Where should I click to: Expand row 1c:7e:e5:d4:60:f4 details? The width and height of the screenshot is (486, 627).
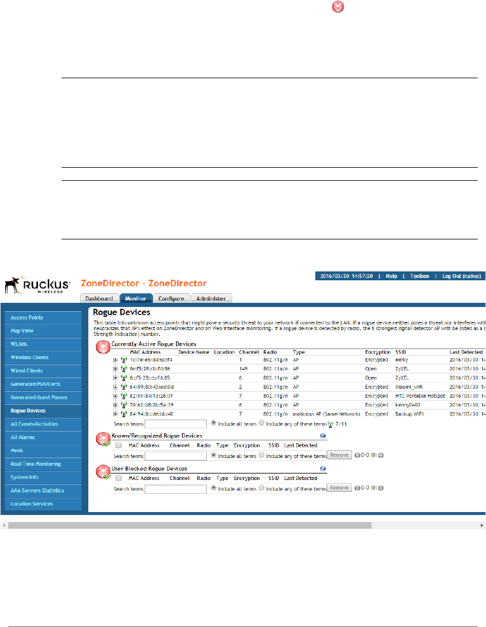point(115,360)
